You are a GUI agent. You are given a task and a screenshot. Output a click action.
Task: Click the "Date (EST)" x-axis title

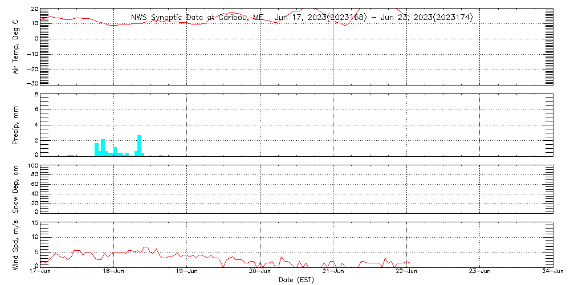point(296,279)
